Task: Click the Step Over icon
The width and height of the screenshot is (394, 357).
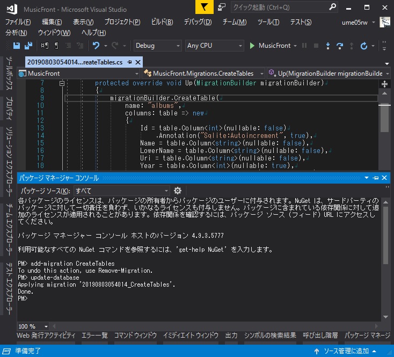Action: point(340,46)
